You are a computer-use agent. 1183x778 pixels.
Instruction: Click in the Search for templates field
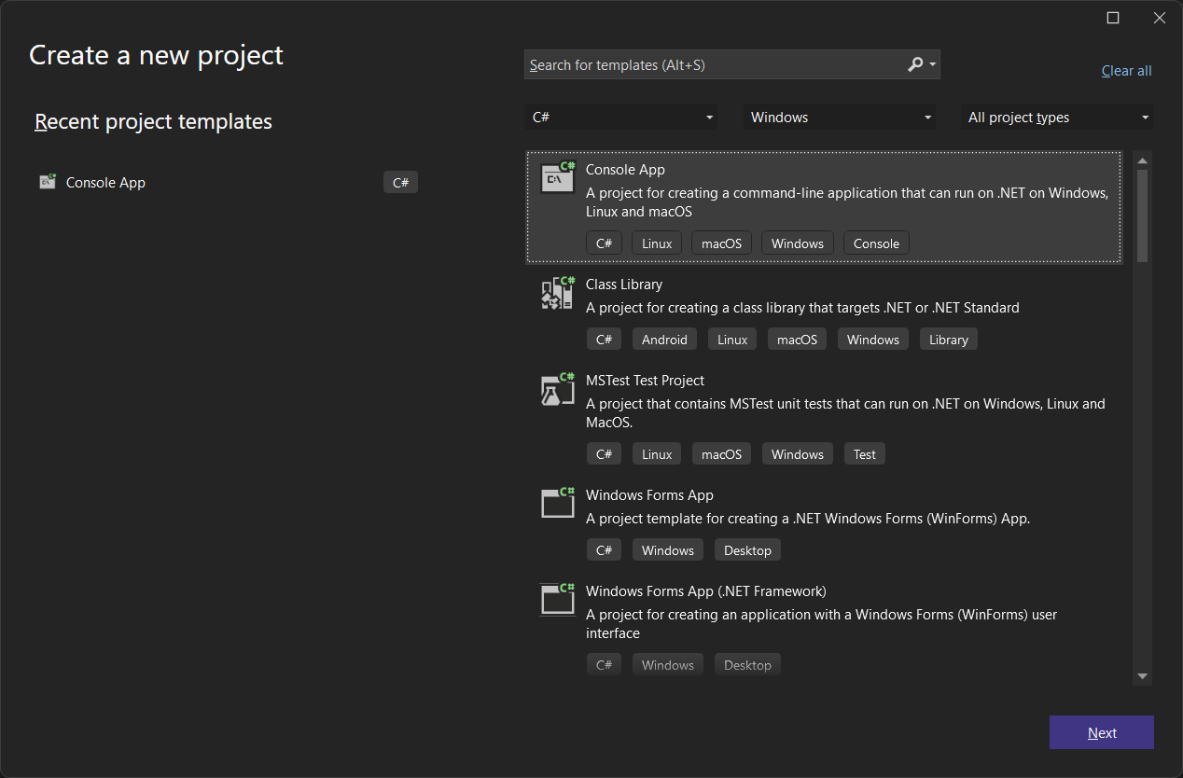pos(714,65)
